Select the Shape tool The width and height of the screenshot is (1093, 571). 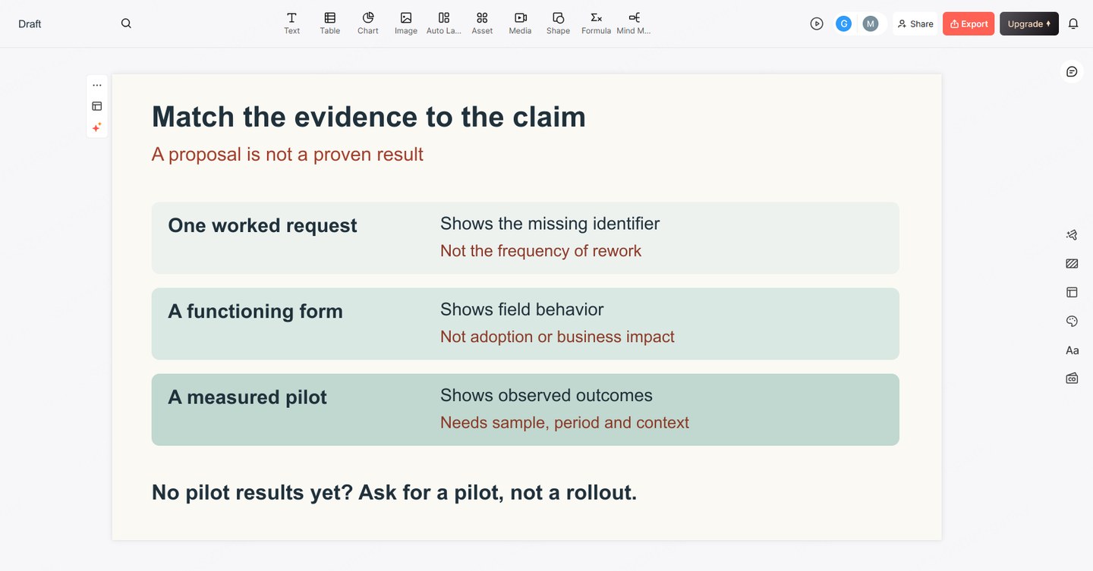coord(558,24)
